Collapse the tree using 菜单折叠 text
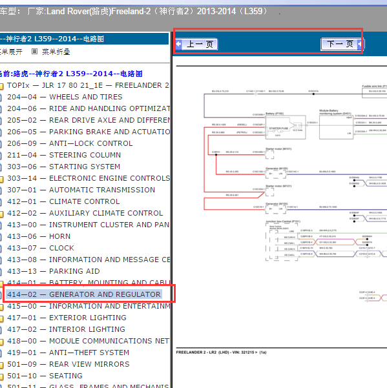Image resolution: width=387 pixels, height=388 pixels. (x=56, y=52)
